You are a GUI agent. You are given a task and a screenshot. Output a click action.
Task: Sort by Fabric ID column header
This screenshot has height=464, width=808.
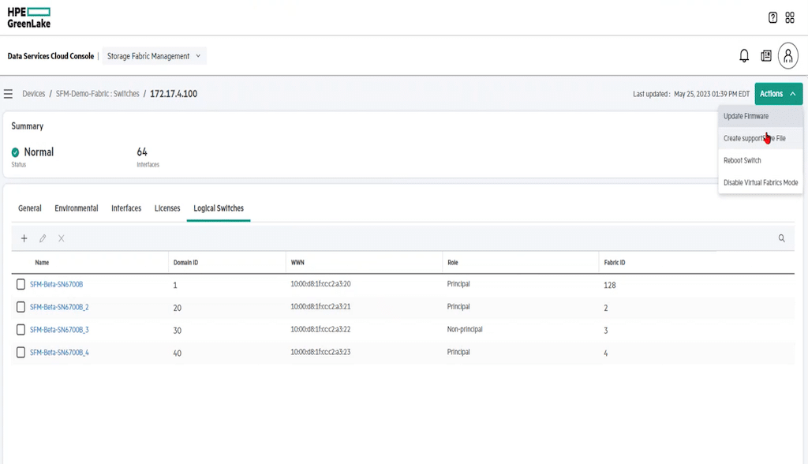click(614, 263)
